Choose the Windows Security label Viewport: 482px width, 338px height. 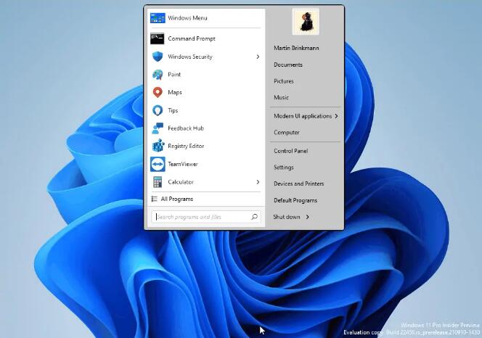click(x=190, y=57)
